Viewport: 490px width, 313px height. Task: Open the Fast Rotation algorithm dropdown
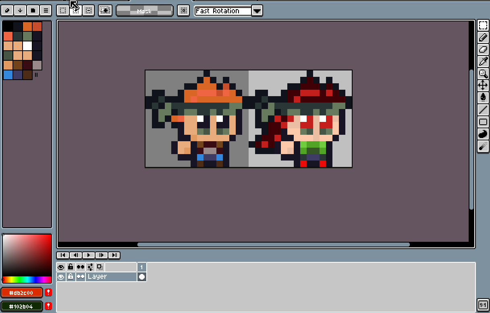pos(257,11)
